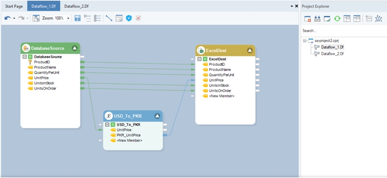Select UnitPrice field in USD_To_PKR
This screenshot has height=178, width=387.
click(124, 130)
